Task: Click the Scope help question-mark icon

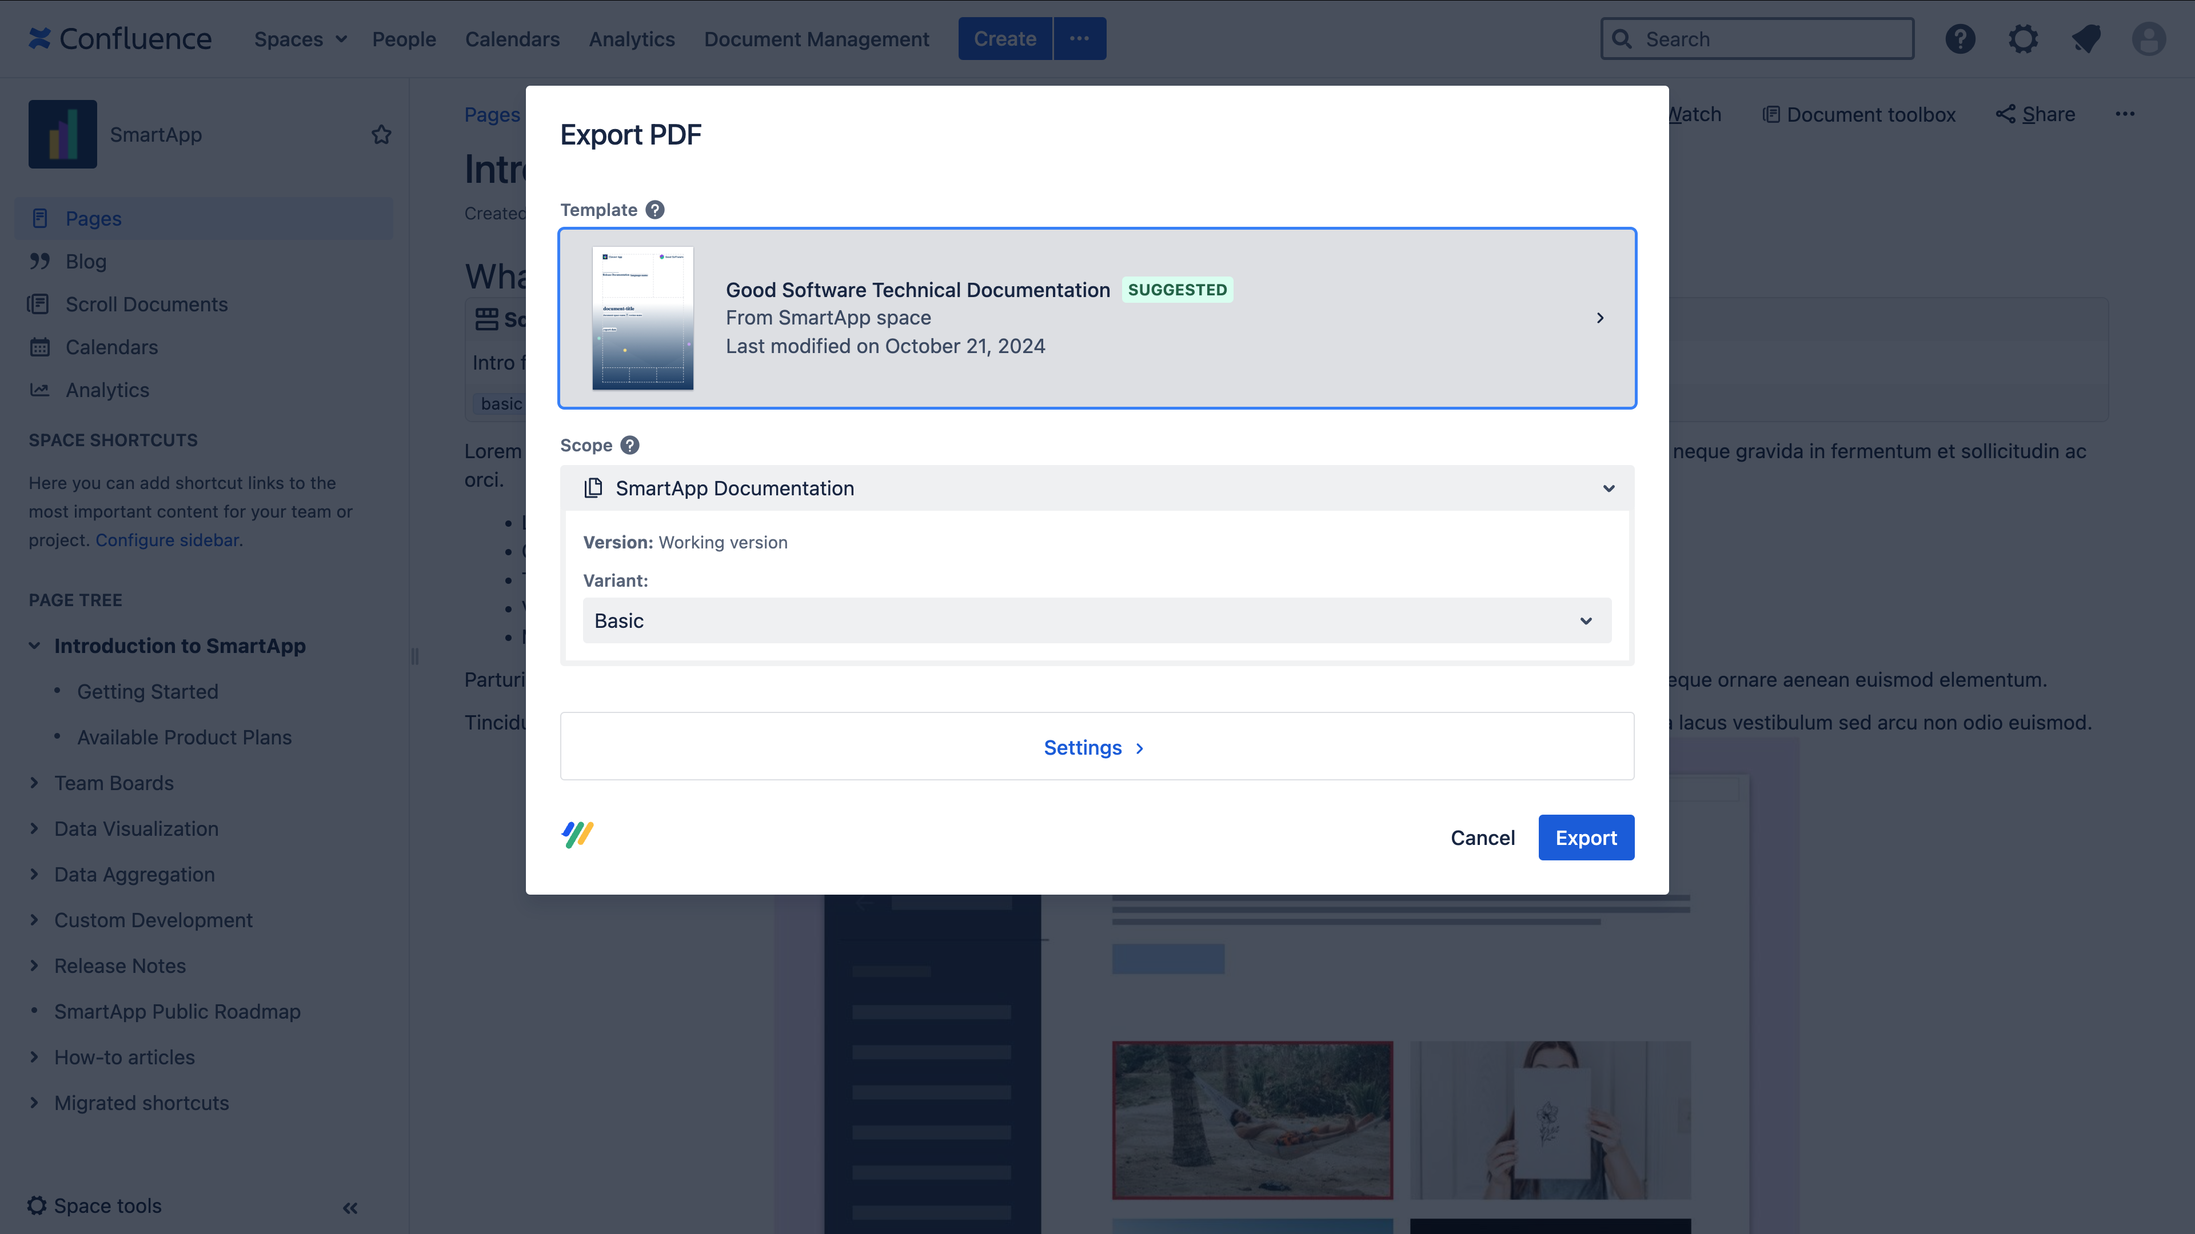Action: coord(630,446)
